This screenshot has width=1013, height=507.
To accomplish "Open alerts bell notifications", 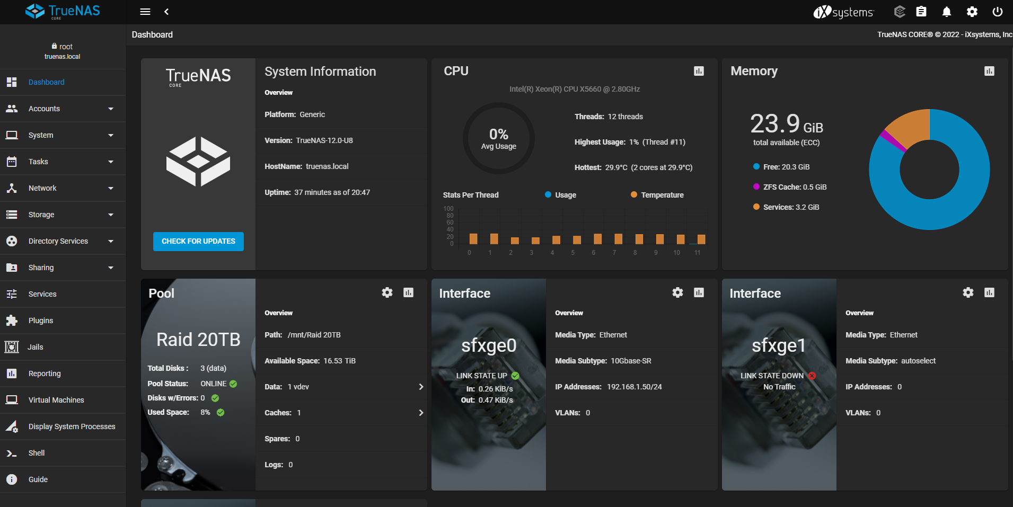I will tap(947, 12).
